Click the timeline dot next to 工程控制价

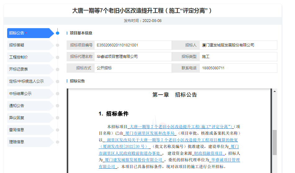[x=57, y=57]
